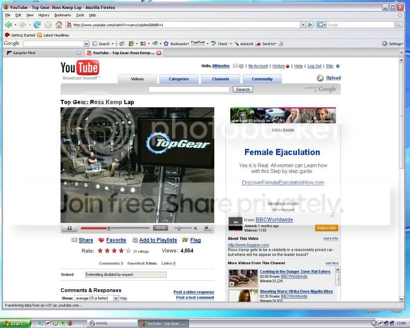
Task: Click the search magnifier in Firefox search box
Action: click(x=398, y=25)
